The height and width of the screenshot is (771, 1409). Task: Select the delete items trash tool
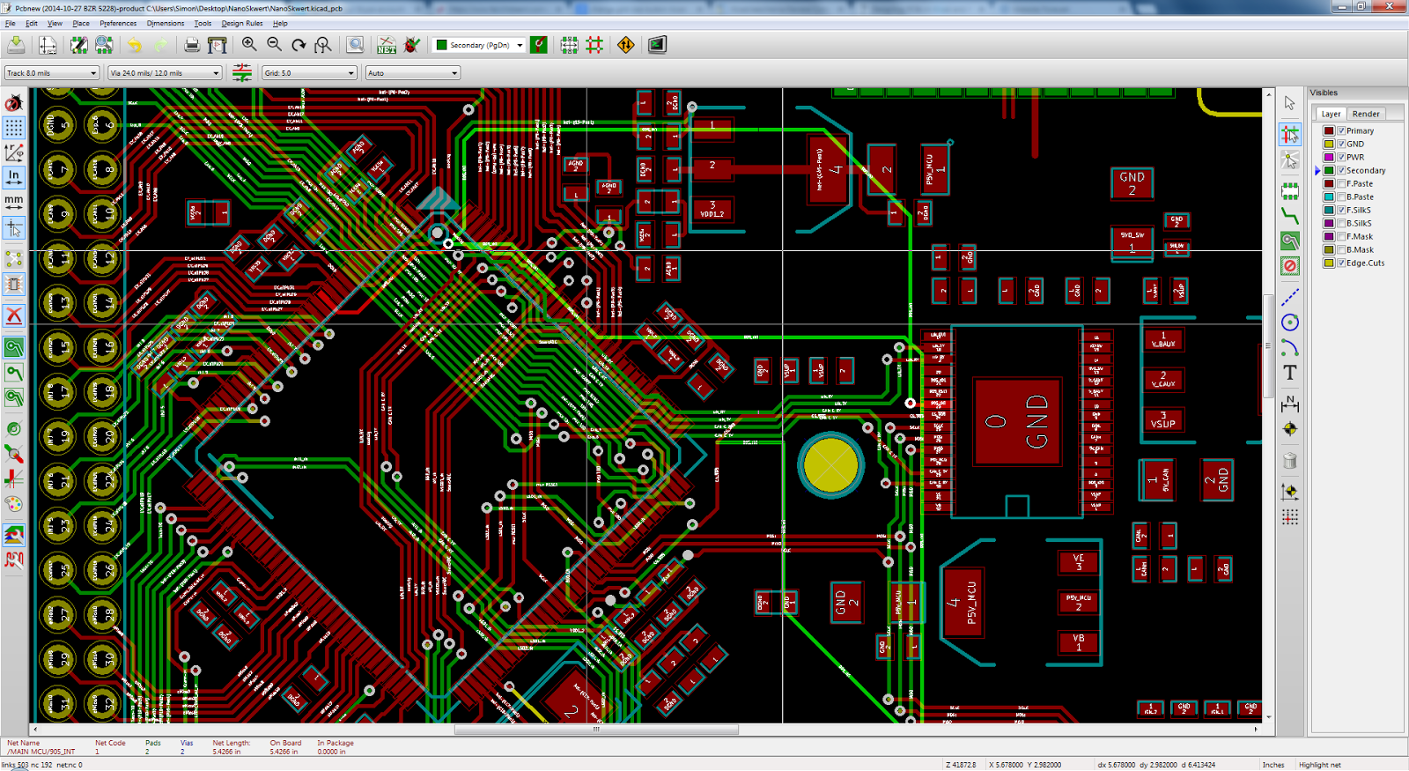1290,461
